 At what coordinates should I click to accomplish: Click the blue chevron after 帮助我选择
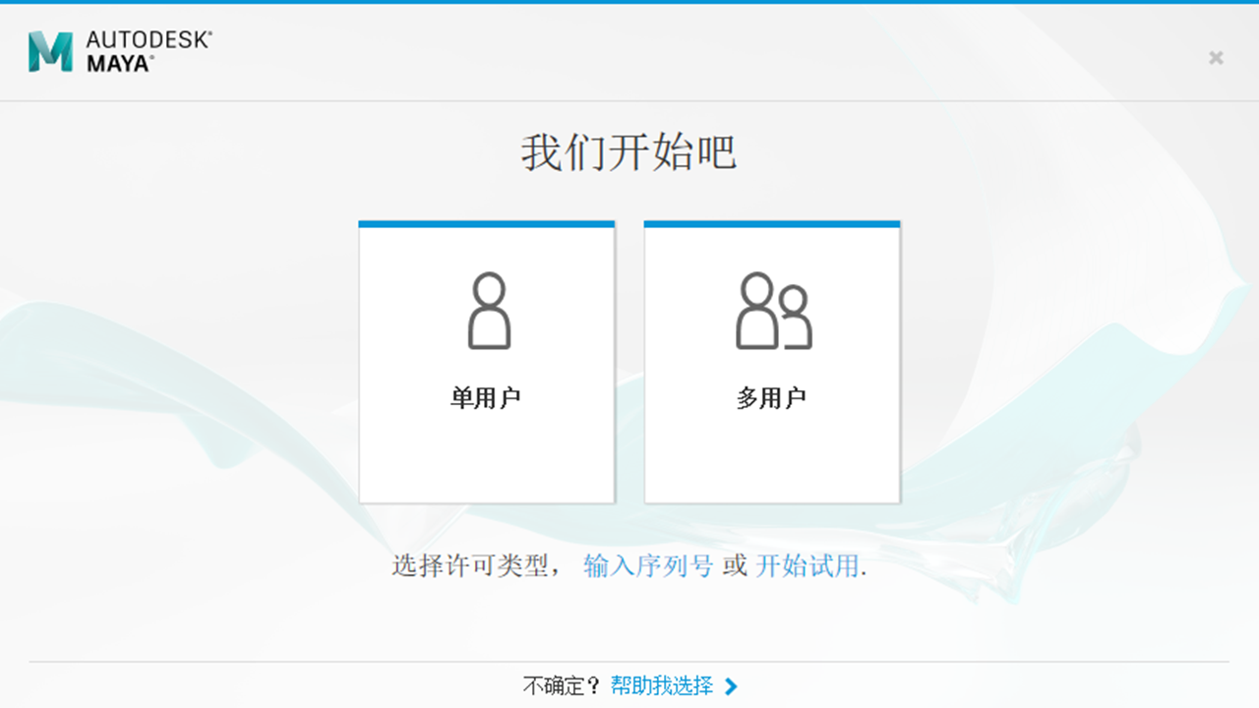point(731,686)
